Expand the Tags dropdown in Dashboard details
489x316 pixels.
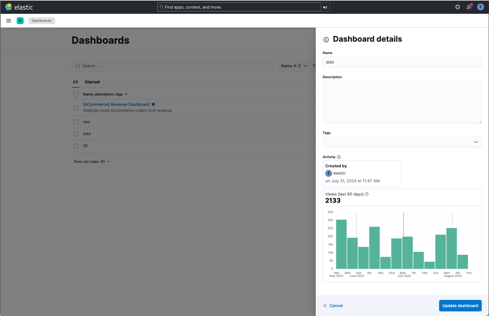[x=475, y=142]
